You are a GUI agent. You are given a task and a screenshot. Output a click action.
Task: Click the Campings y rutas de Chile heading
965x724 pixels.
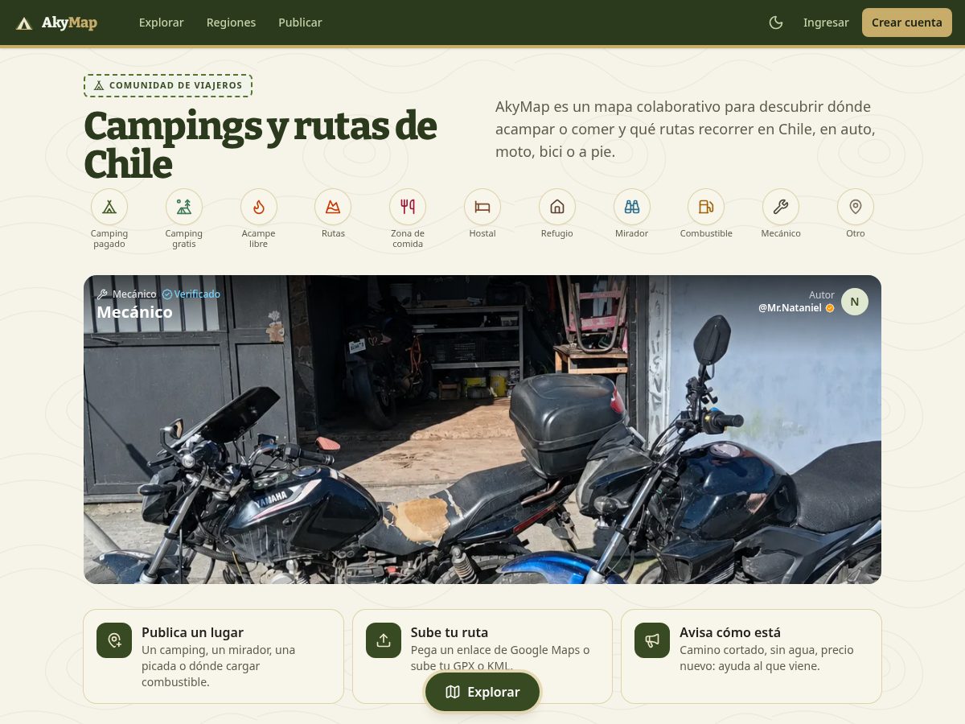[261, 145]
